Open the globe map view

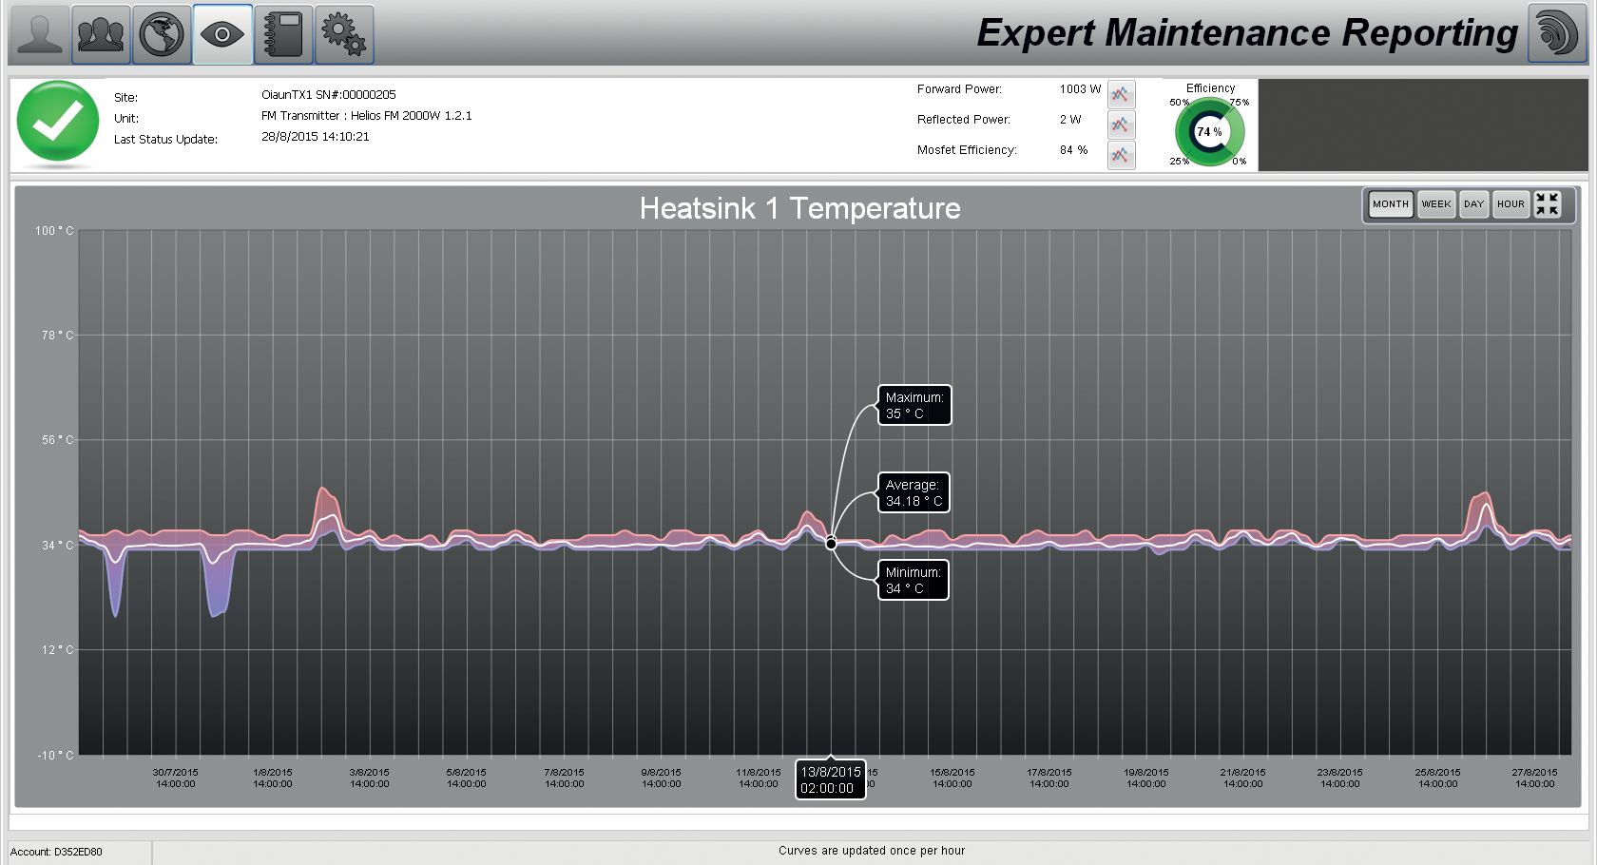tap(162, 34)
